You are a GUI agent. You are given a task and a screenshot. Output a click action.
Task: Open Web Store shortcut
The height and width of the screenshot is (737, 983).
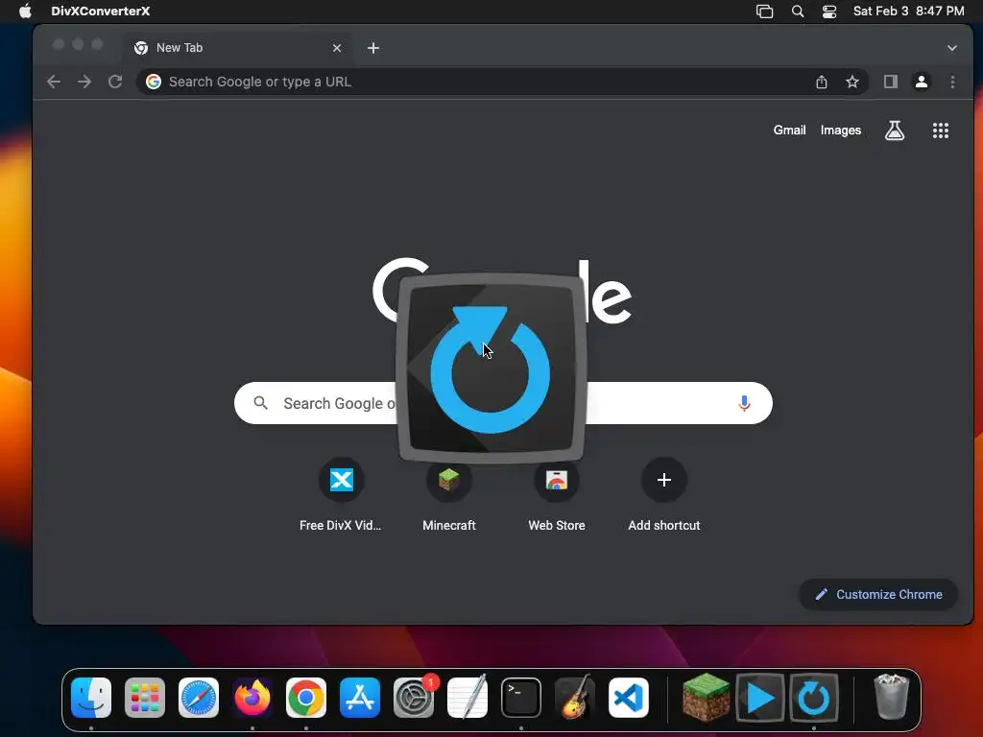click(557, 495)
